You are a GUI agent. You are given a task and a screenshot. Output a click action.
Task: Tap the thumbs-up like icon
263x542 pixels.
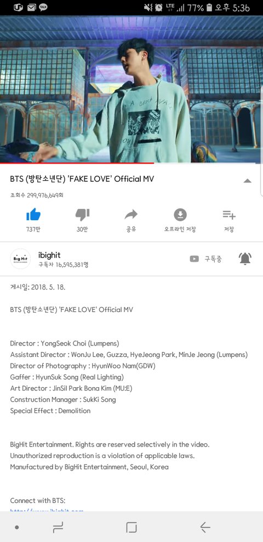coord(33,215)
